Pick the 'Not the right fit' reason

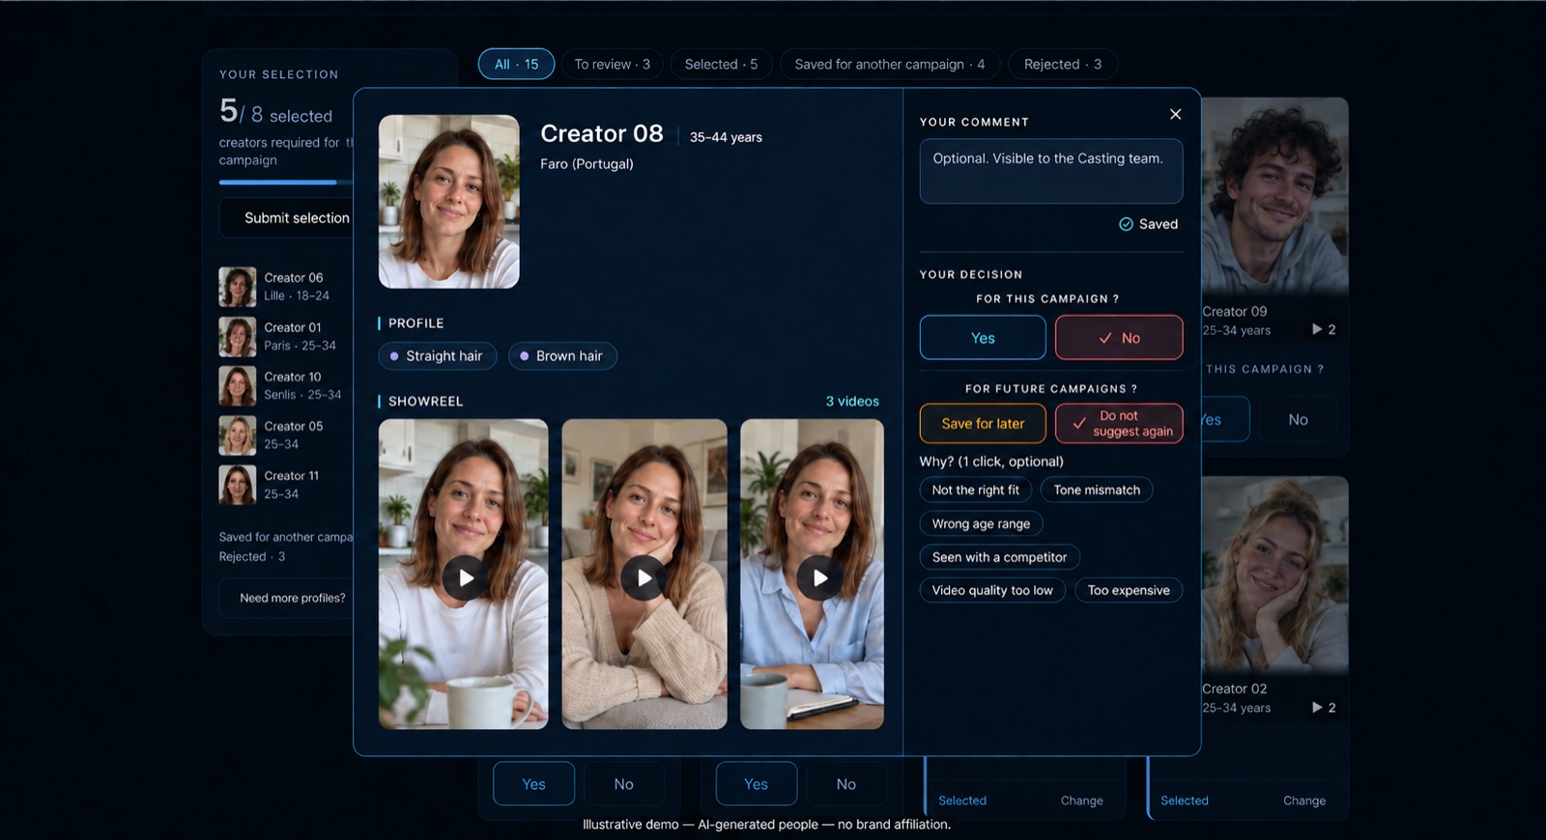(x=975, y=490)
